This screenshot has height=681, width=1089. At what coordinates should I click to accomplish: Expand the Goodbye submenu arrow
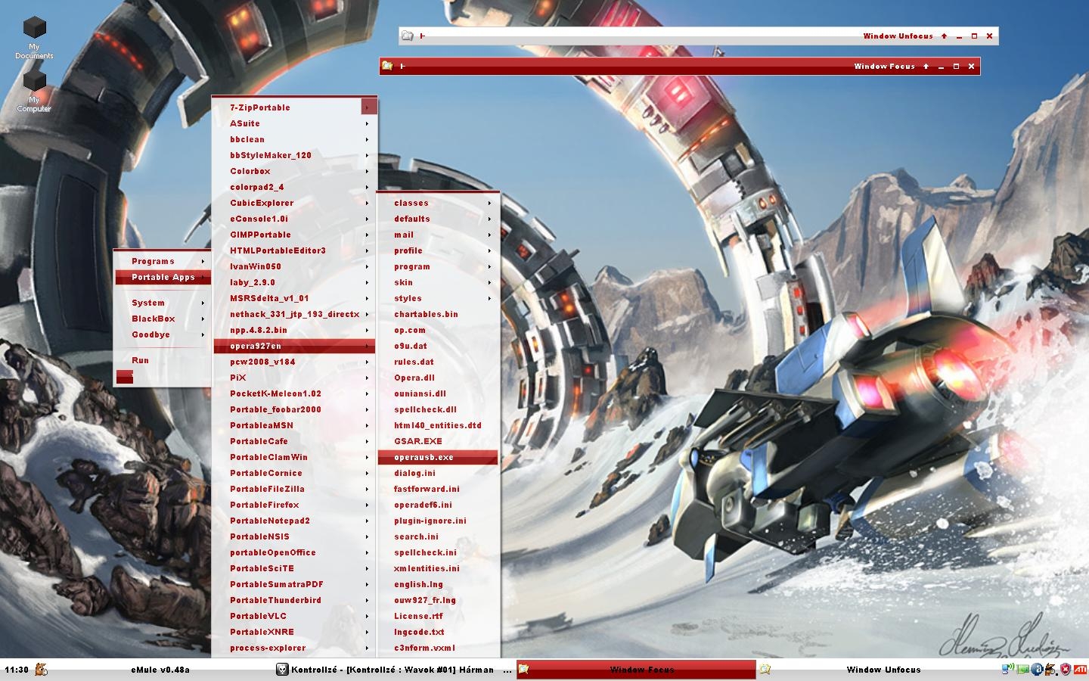click(203, 335)
